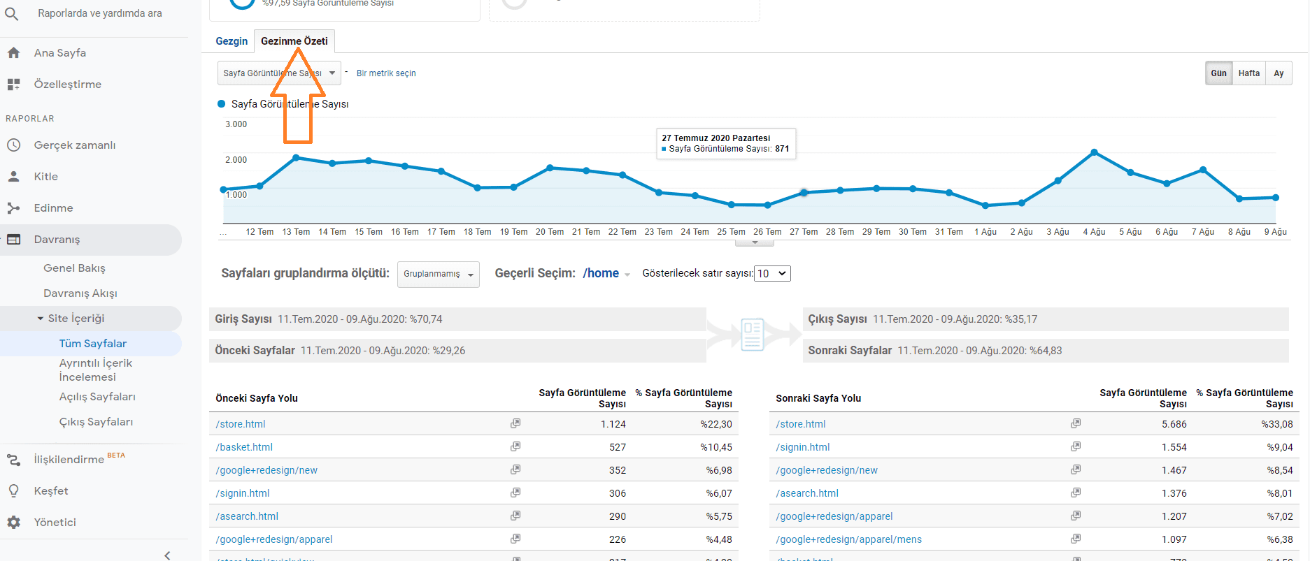The height and width of the screenshot is (561, 1310).
Task: Open /signin.html next page link
Action: click(802, 447)
